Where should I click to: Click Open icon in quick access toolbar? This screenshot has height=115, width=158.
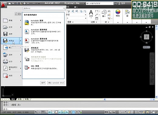click(13, 3)
